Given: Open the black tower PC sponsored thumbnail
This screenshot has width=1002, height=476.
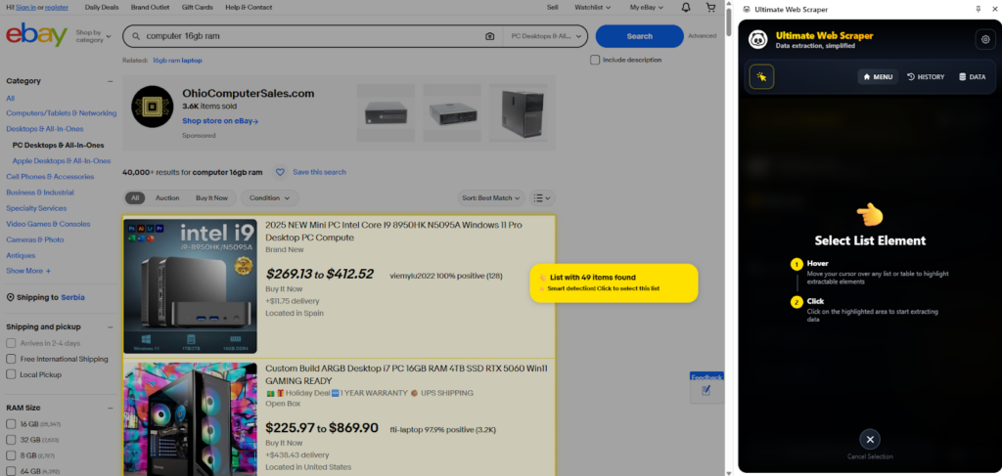Looking at the screenshot, I should pos(518,113).
